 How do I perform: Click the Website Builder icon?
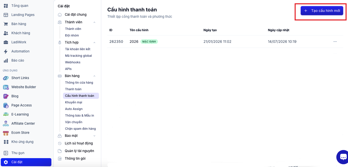pos(6,87)
